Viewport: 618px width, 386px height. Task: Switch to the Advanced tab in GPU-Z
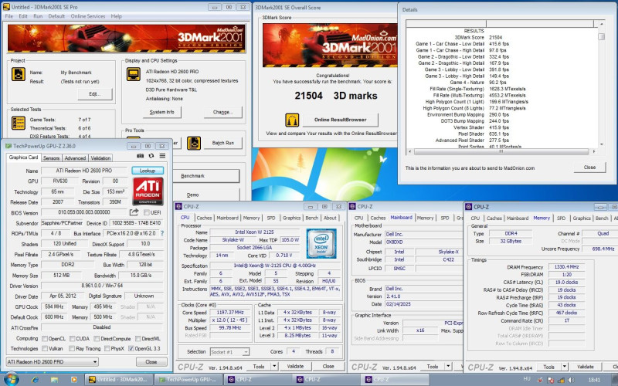click(75, 158)
